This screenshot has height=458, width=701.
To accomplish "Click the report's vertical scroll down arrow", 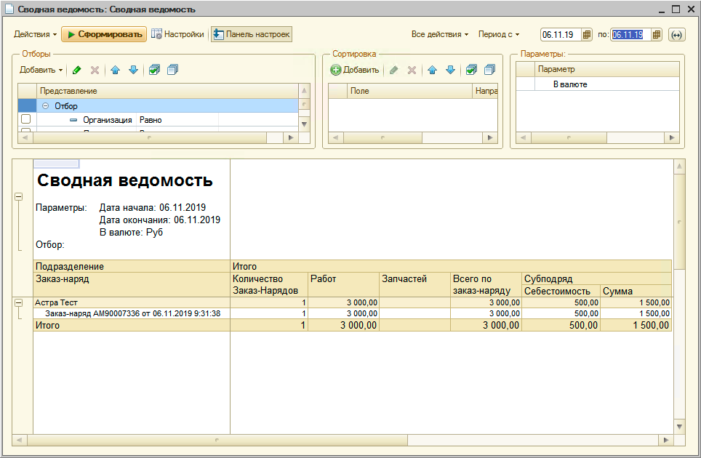I will (679, 427).
